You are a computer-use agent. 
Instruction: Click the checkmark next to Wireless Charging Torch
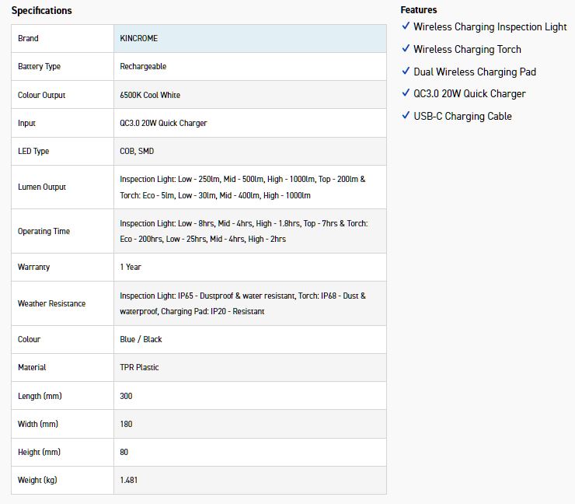[406, 49]
